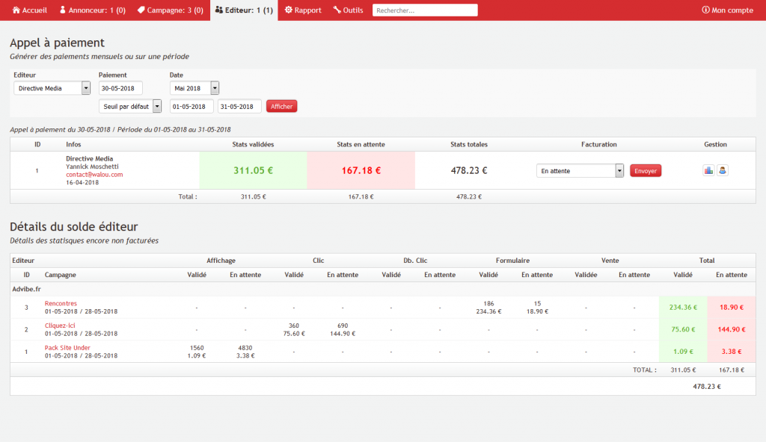Open the Rencontres campaign link
Screen dimensions: 766x442
click(x=61, y=303)
